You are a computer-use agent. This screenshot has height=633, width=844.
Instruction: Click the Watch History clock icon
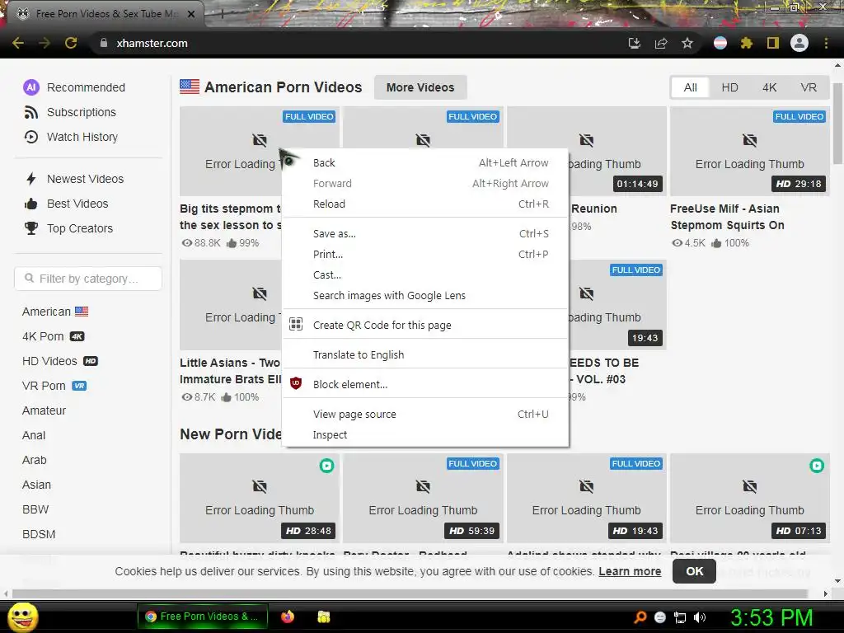(x=31, y=137)
